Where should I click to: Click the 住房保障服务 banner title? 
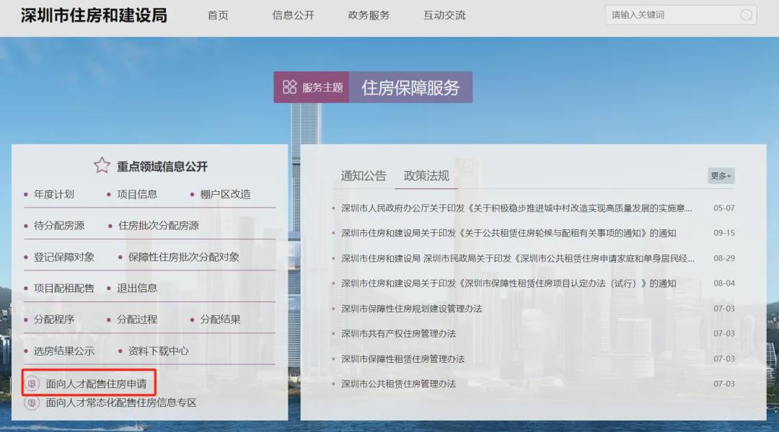[410, 87]
